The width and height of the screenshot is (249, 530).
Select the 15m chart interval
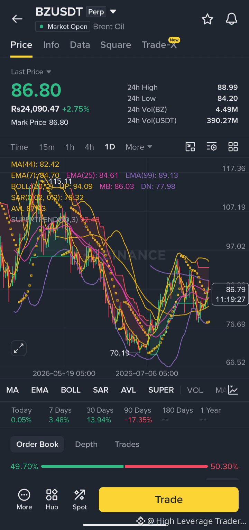click(x=47, y=147)
